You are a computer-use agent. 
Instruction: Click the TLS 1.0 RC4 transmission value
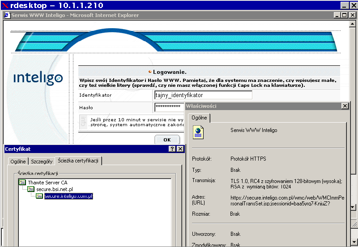(x=286, y=184)
